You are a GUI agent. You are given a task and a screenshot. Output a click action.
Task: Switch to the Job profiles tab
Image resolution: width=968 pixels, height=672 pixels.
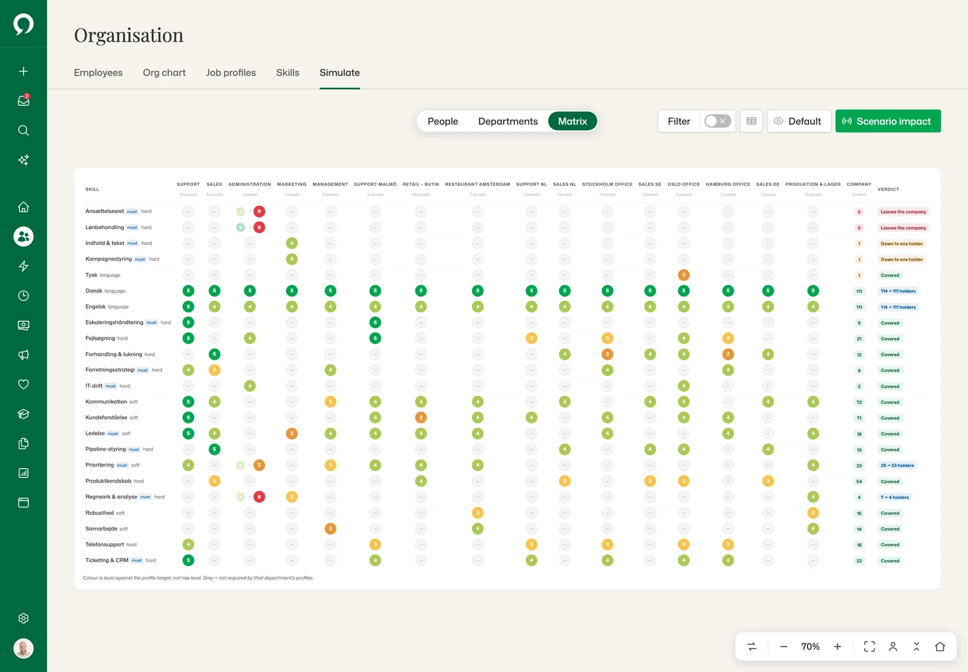[231, 73]
